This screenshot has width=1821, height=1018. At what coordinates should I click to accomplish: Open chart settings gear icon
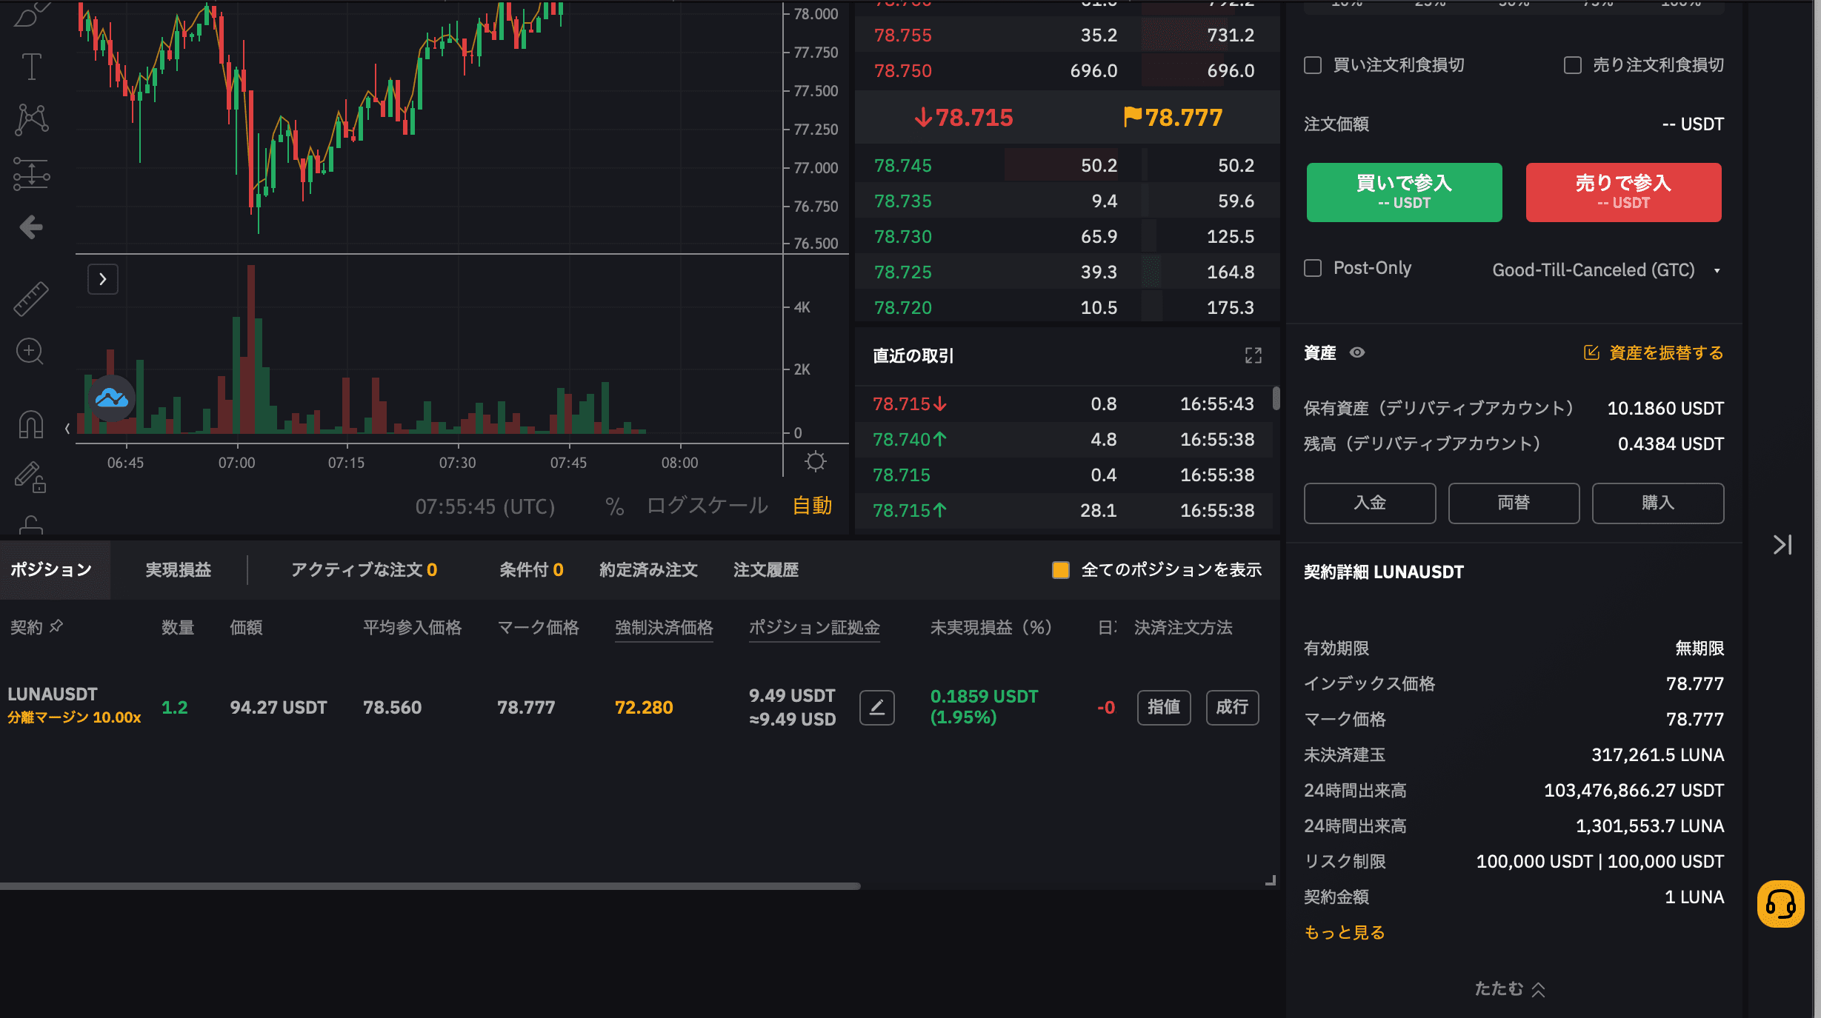pos(815,462)
